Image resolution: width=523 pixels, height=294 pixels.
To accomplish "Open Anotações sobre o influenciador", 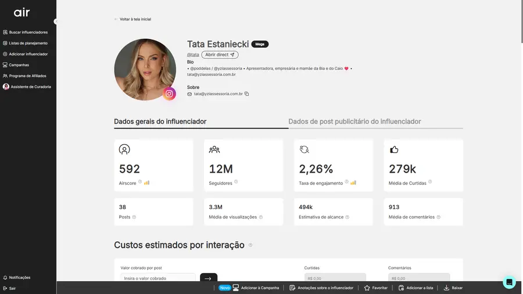I will [321, 288].
